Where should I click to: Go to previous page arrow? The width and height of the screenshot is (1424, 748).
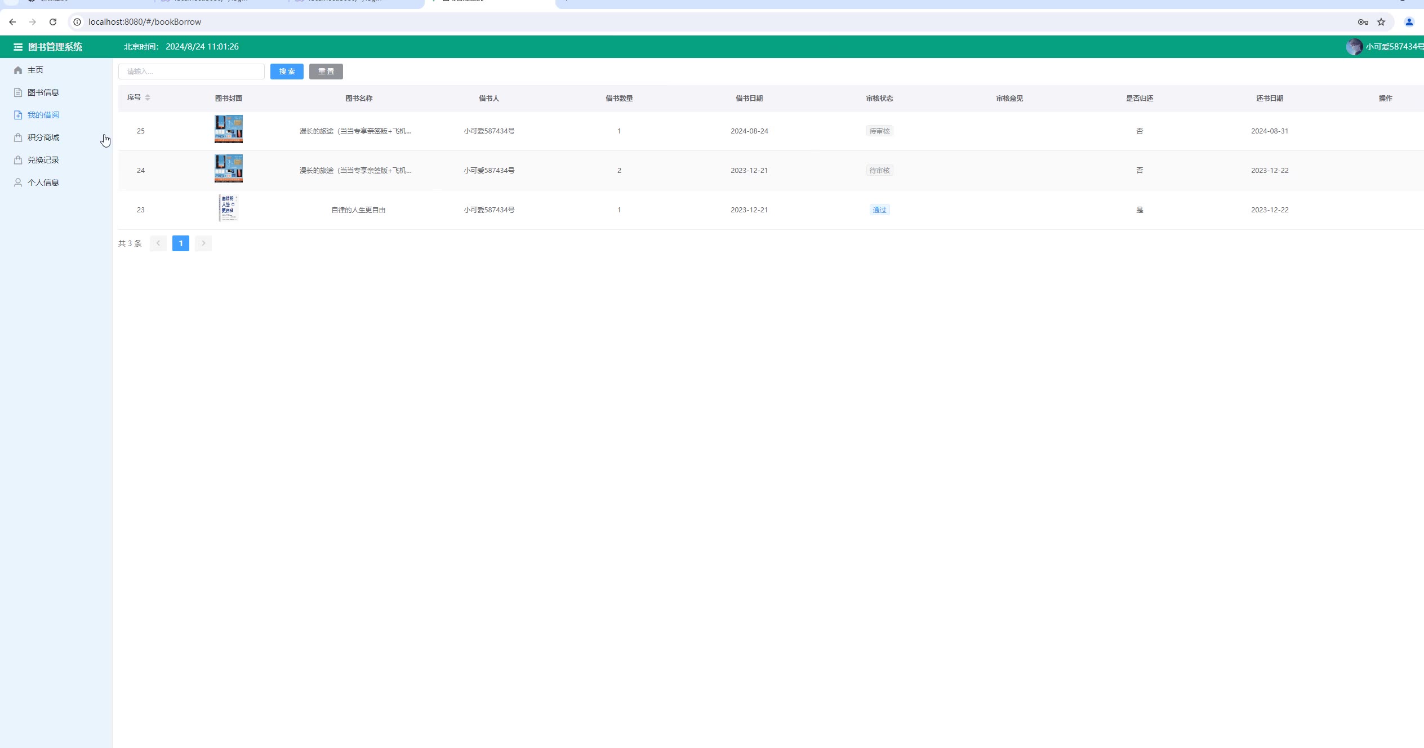tap(158, 243)
